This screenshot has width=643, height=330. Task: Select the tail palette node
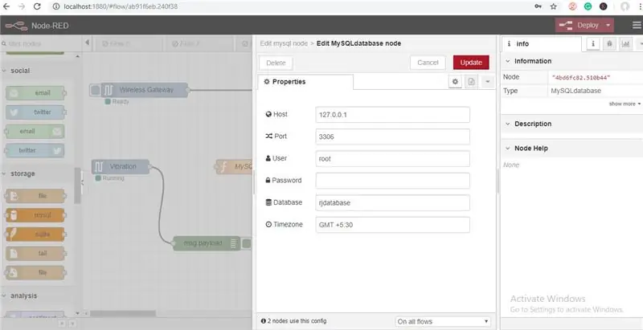pos(35,254)
